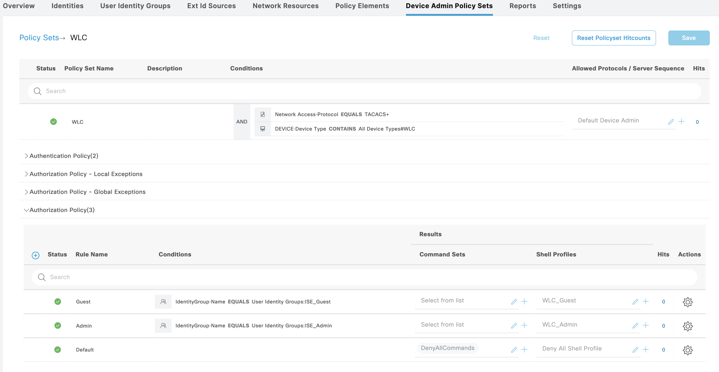The width and height of the screenshot is (719, 372).
Task: Toggle the Default rule status indicator
Action: [58, 350]
